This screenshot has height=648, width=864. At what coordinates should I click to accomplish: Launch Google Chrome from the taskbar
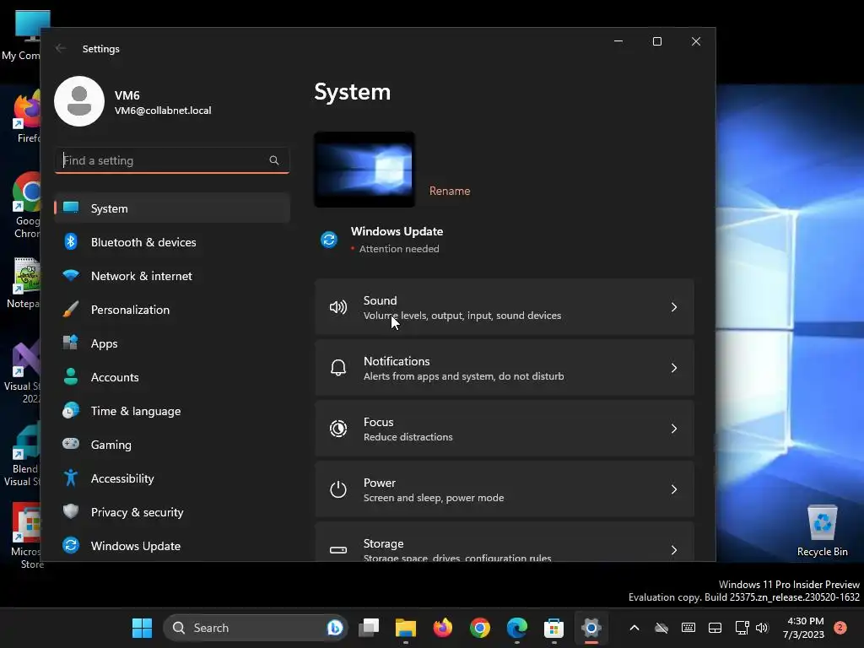479,628
